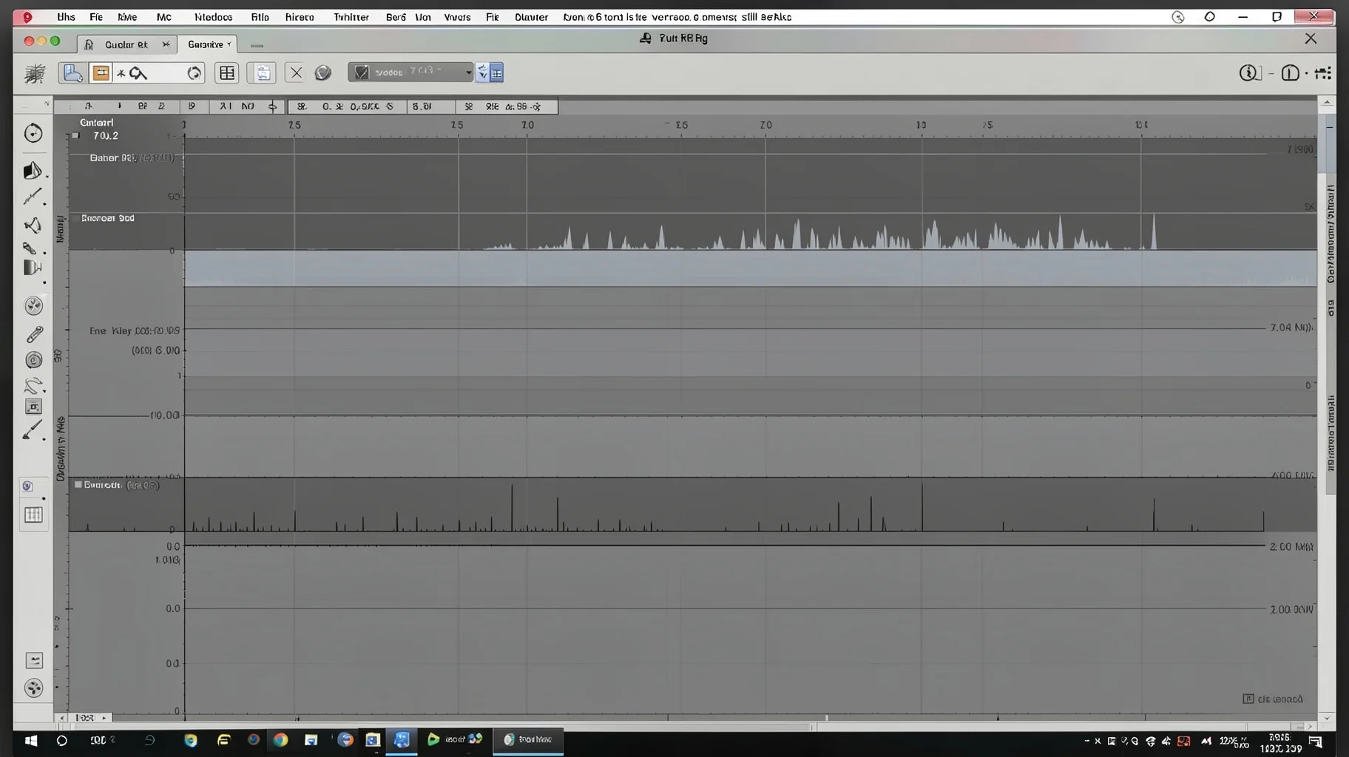
Task: Select the large paintbrush tool in sidebar
Action: point(33,430)
